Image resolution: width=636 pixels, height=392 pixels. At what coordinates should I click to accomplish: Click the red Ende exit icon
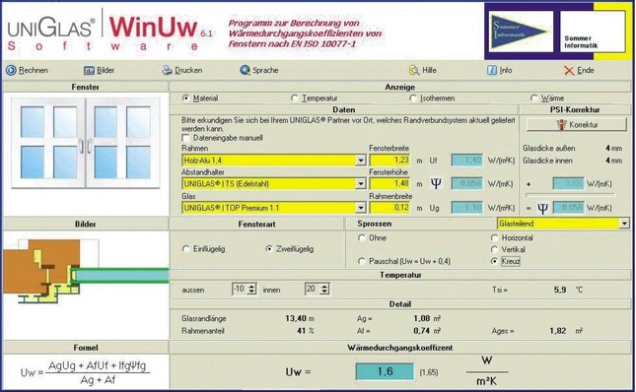(569, 71)
